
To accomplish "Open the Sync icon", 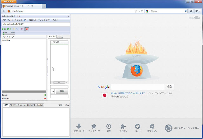I will point(138,128).
